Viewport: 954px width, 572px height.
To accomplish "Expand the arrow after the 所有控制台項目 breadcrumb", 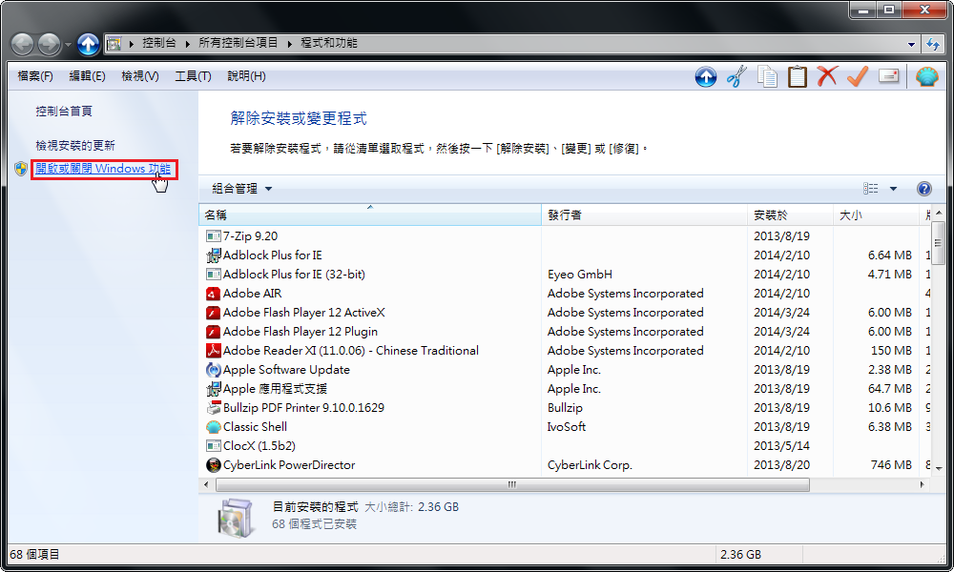I will point(289,44).
